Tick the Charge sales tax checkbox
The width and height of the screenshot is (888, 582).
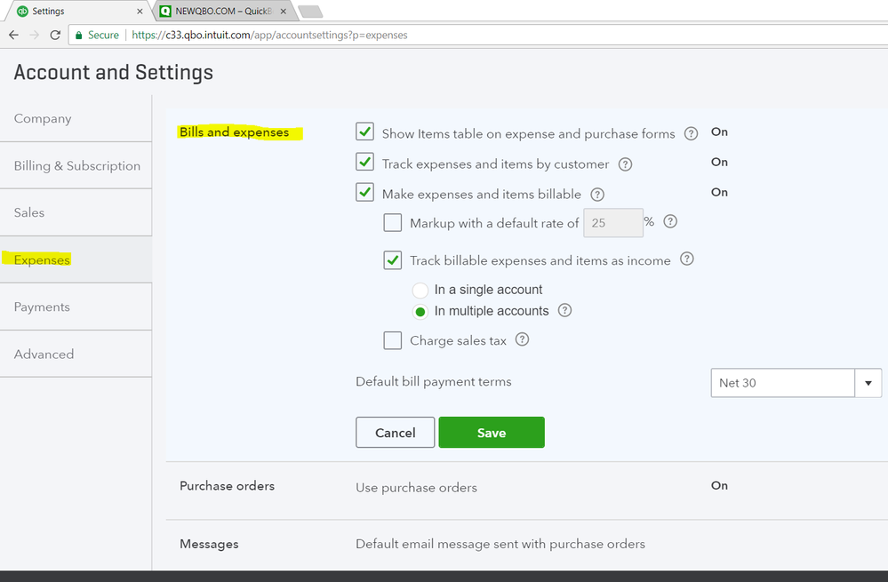(x=393, y=340)
